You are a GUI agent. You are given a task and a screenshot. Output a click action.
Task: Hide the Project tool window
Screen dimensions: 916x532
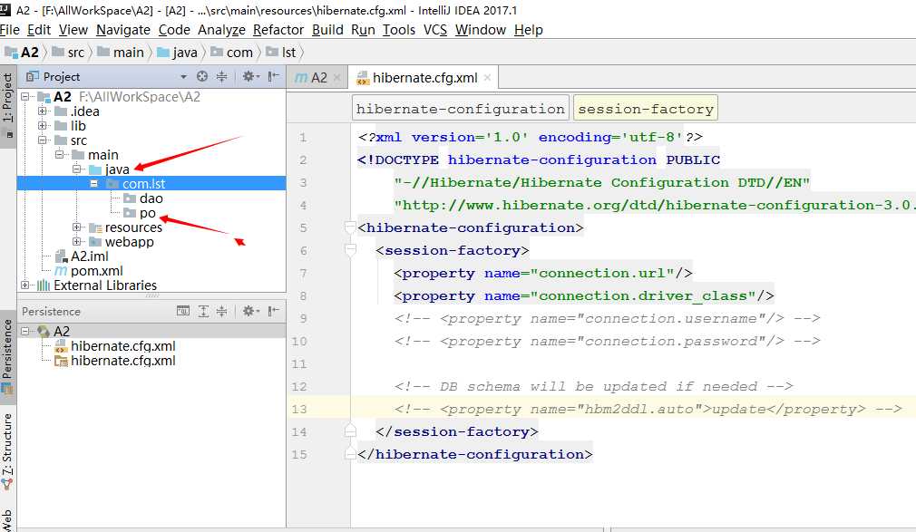(x=273, y=76)
